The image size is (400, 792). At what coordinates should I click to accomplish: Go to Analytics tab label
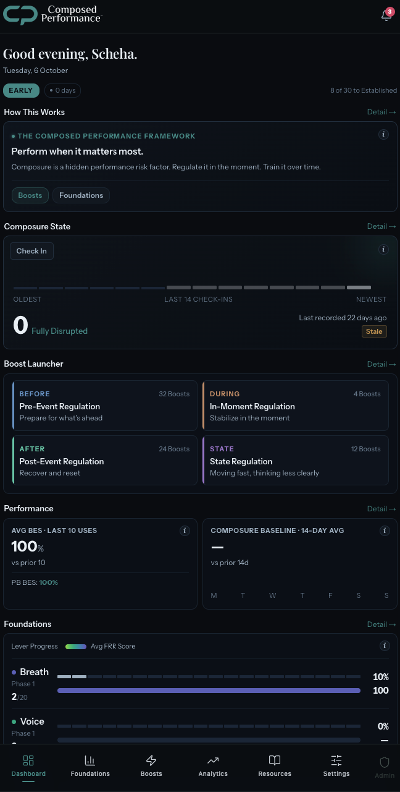point(213,774)
